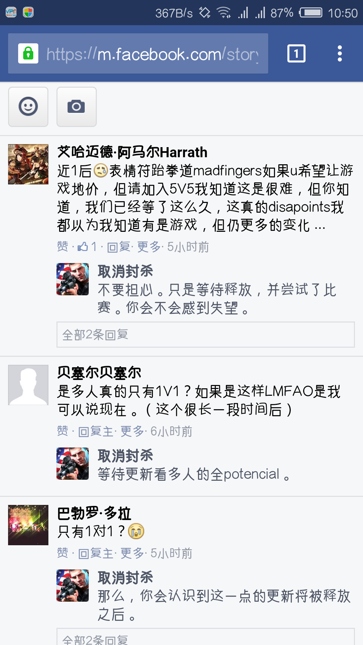
Task: Open 更多 options on 贝塞尔贝塞尔's comment
Action: pyautogui.click(x=132, y=431)
